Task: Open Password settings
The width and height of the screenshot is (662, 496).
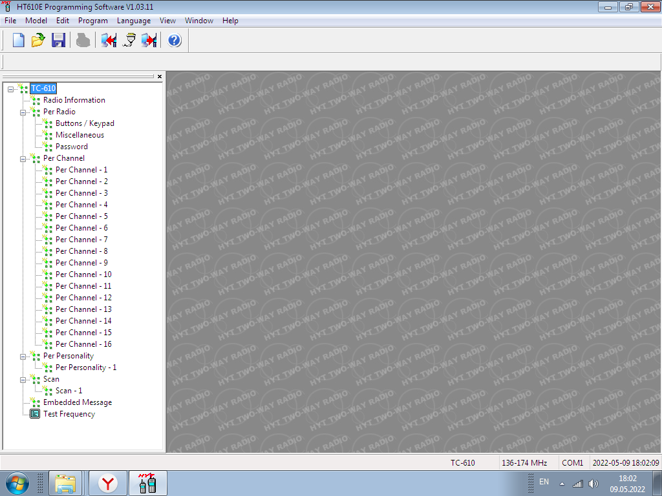Action: pos(72,147)
